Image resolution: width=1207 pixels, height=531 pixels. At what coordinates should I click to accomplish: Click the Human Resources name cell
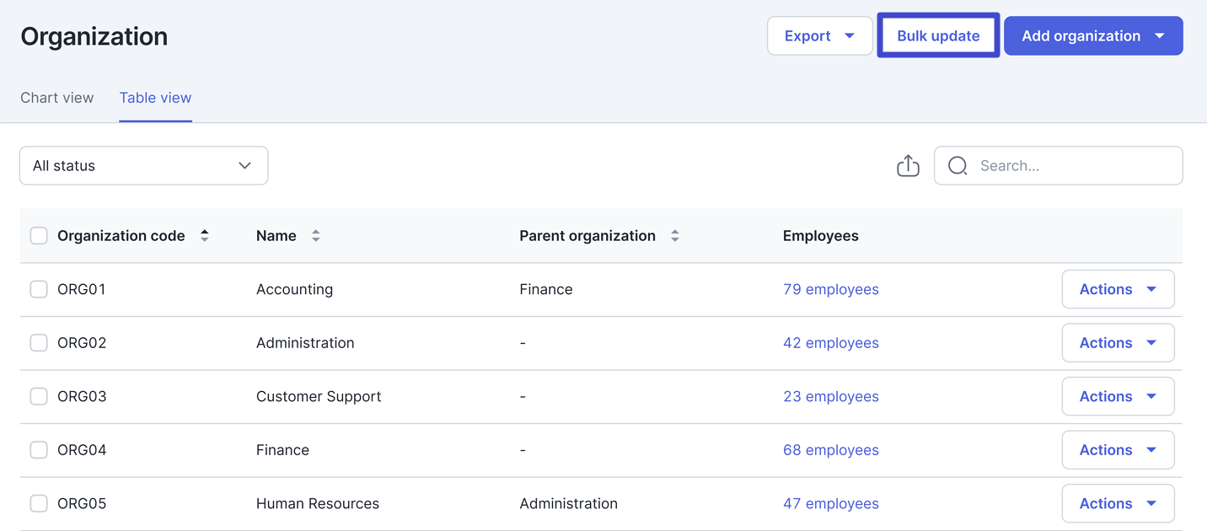[318, 503]
